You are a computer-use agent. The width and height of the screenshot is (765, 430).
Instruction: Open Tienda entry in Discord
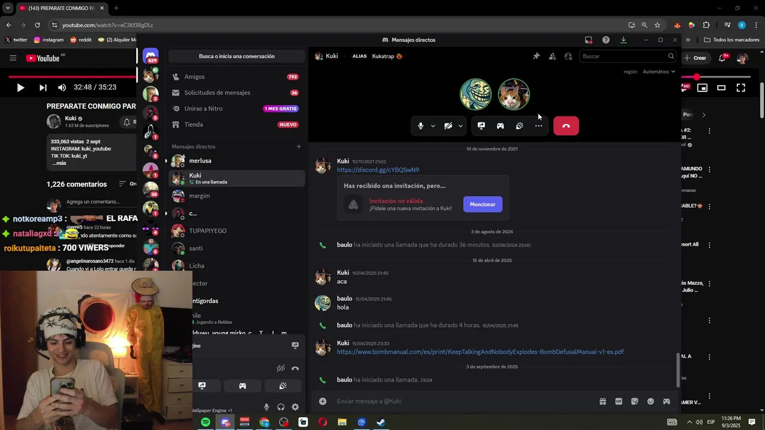[237, 124]
